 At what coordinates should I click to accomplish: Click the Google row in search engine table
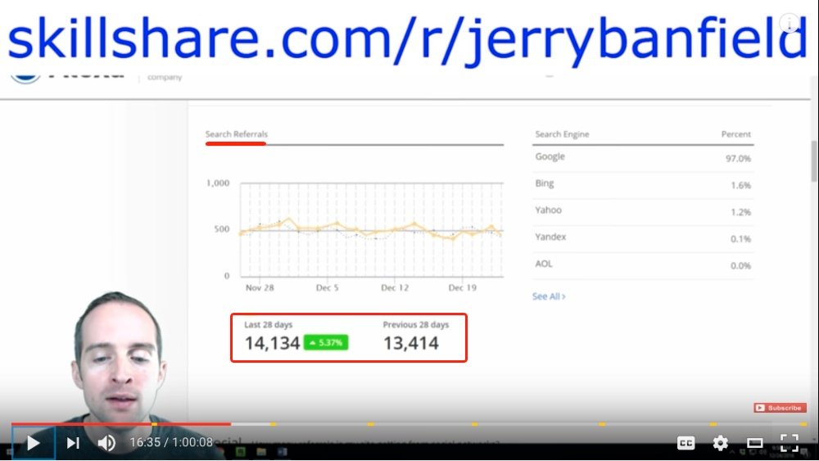(x=642, y=158)
